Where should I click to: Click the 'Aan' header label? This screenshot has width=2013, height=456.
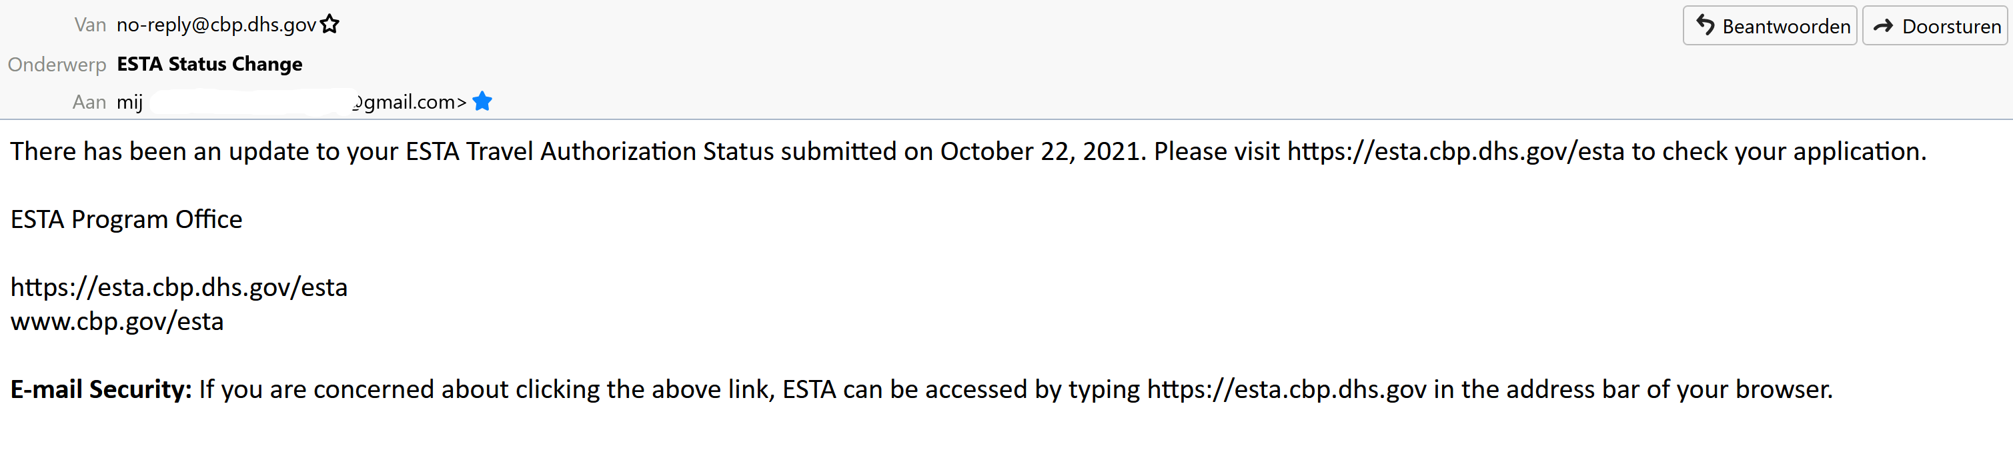point(89,102)
